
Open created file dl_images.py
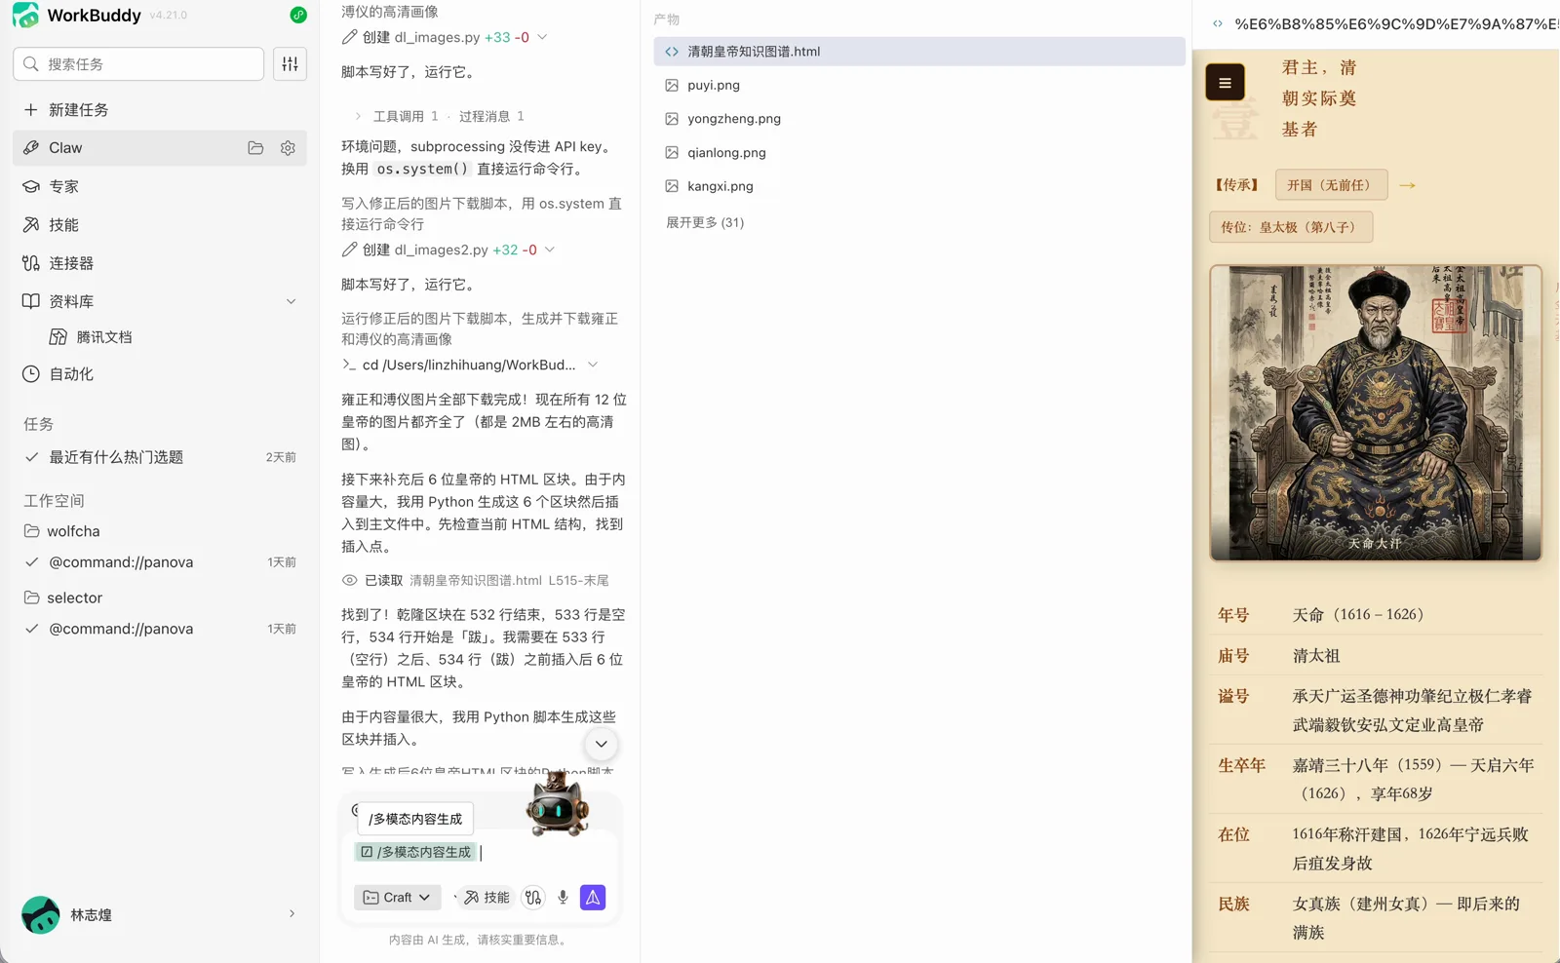pyautogui.click(x=437, y=37)
